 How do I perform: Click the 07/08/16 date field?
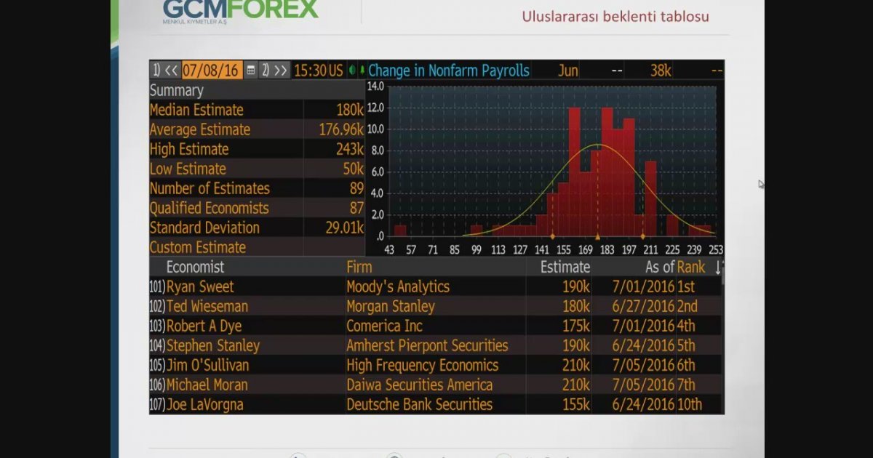click(x=211, y=71)
